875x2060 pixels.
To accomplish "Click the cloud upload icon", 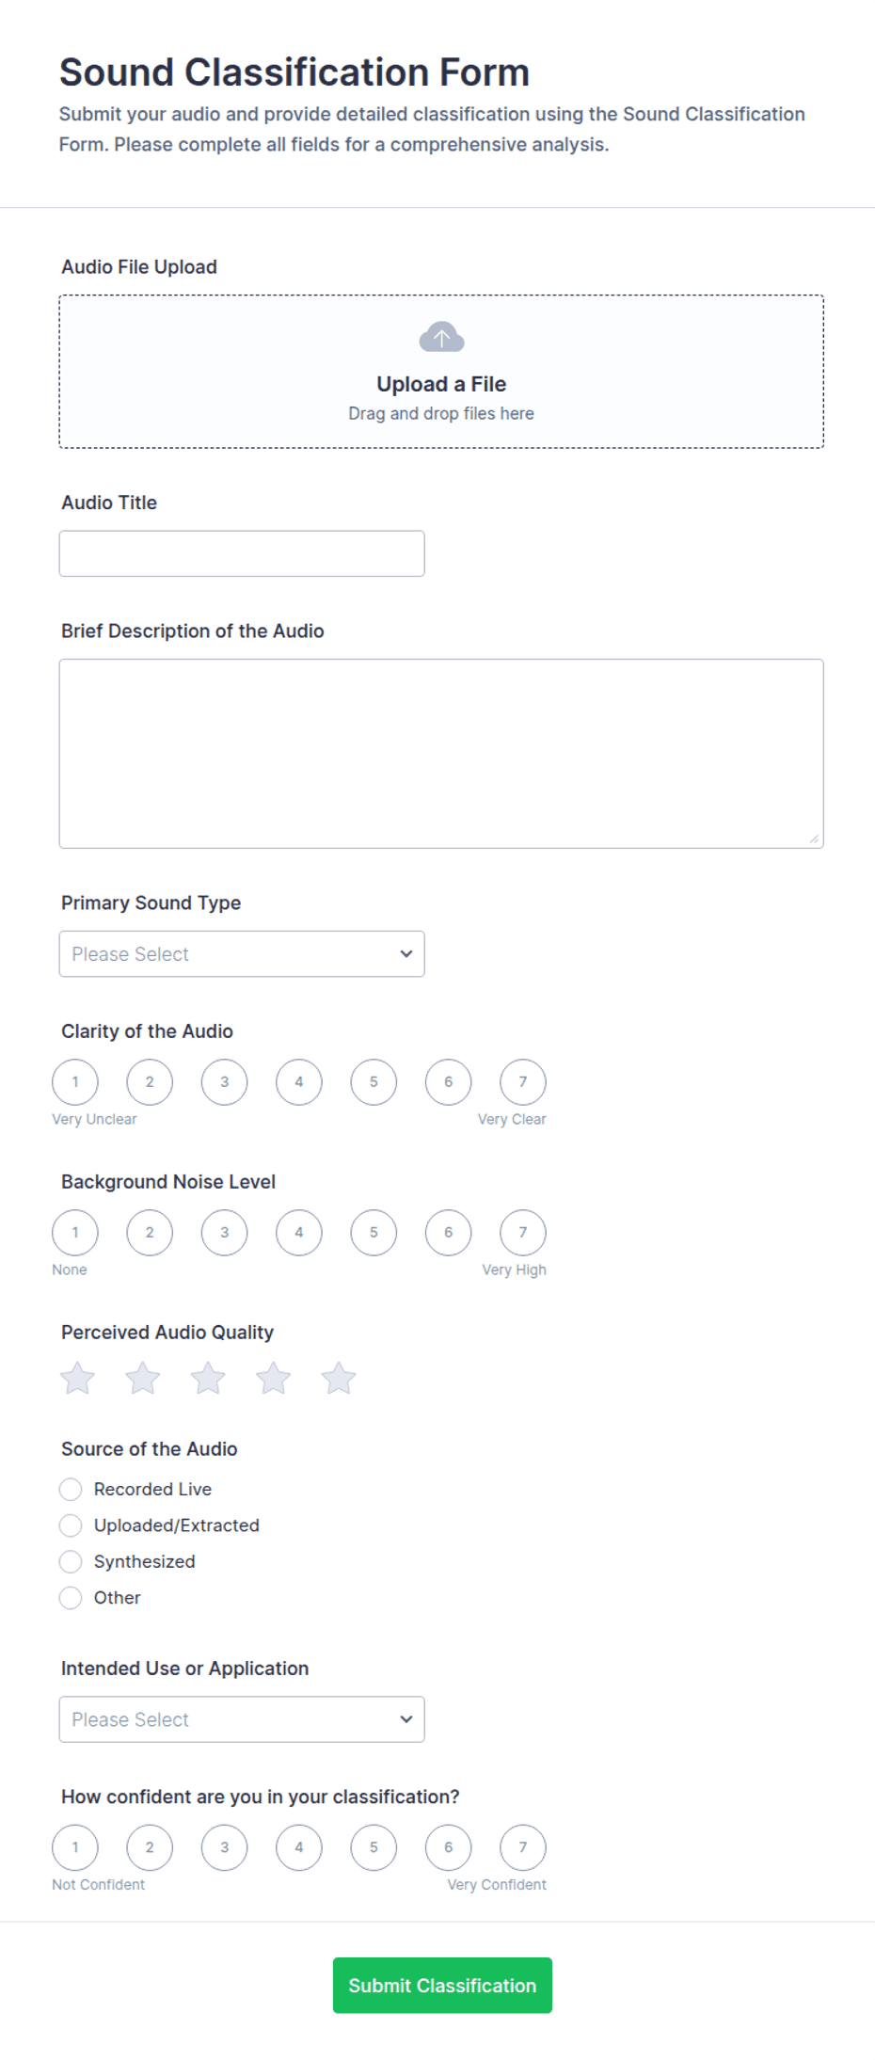I will [x=441, y=337].
